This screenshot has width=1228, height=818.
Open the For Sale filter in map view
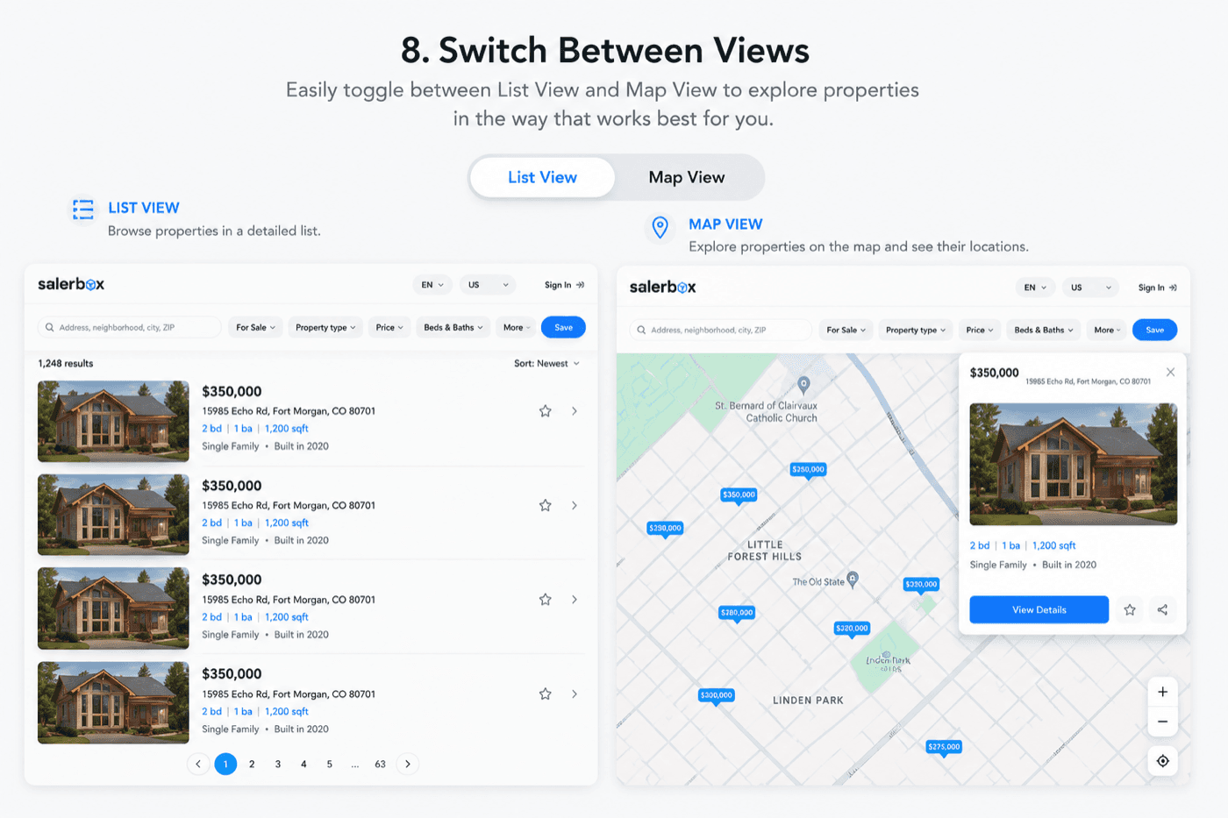click(846, 330)
